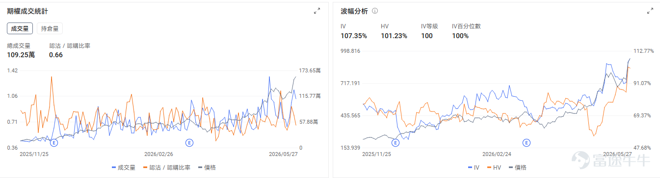Click the 112.77% right axis label
Screen dimensions: 660x178
click(x=644, y=51)
